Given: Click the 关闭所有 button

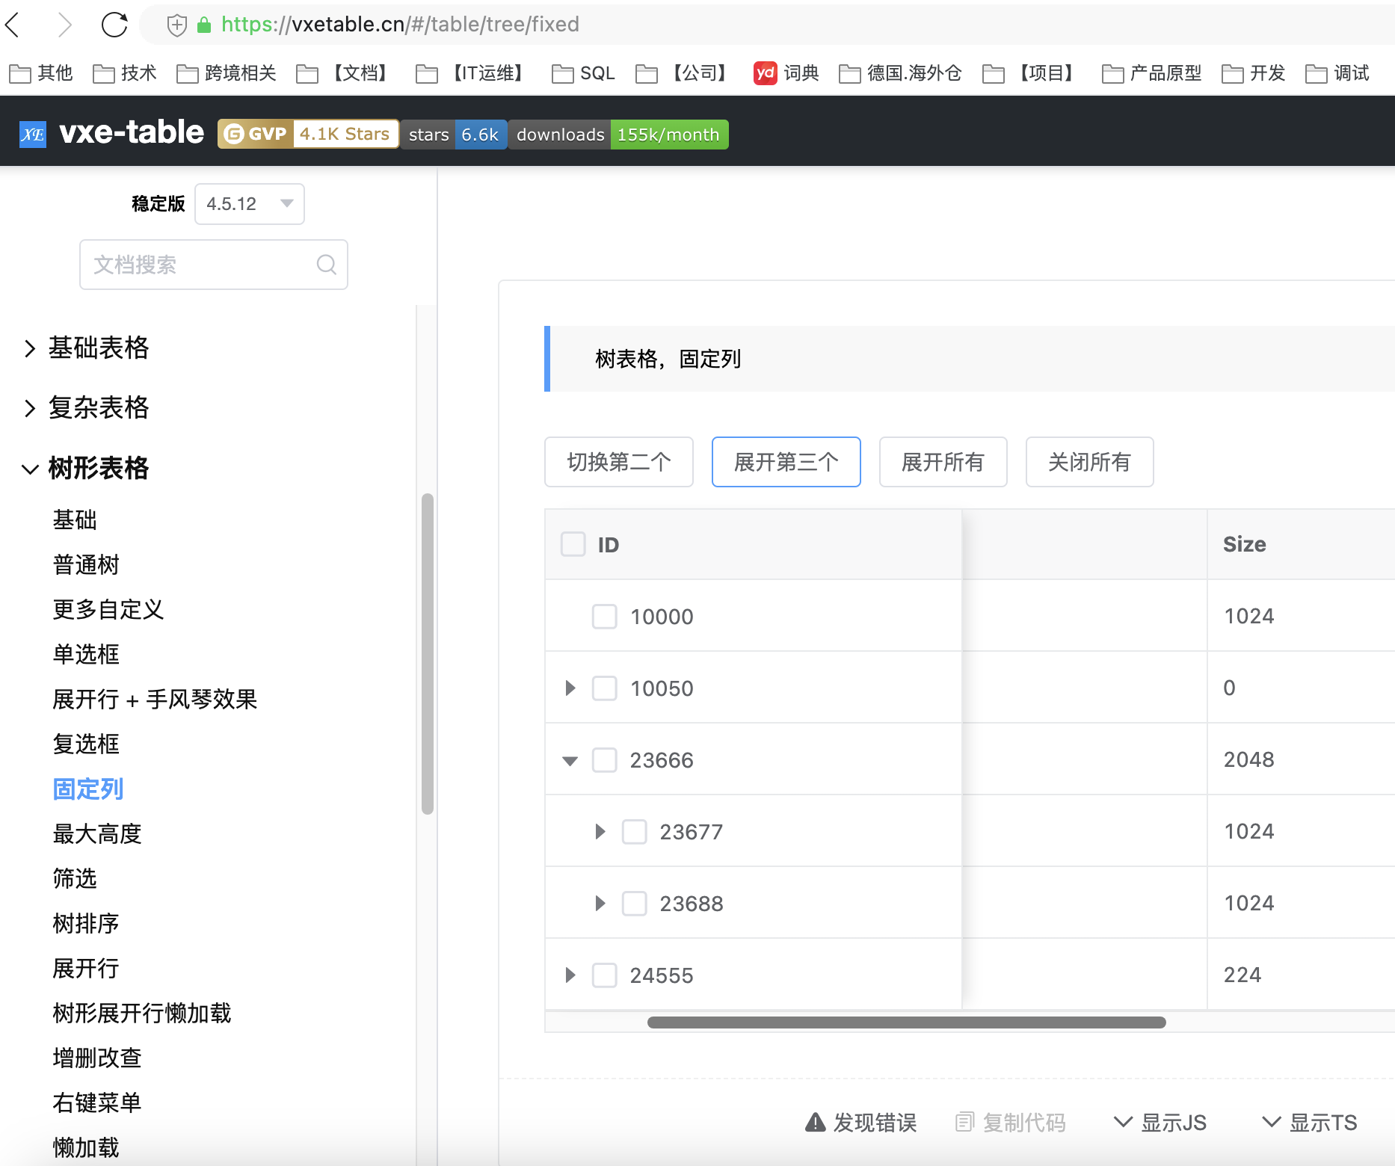Looking at the screenshot, I should click(1090, 462).
